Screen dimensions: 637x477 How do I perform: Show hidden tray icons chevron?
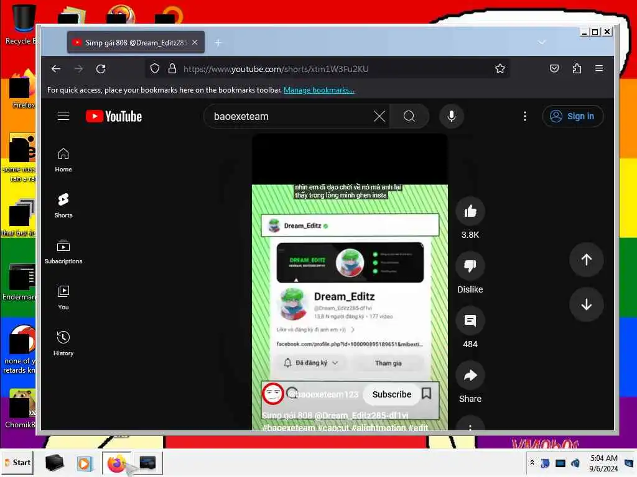[532, 462]
